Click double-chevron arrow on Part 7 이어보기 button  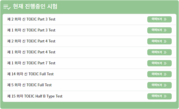165,63
